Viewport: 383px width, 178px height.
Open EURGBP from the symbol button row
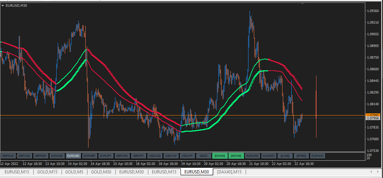click(90, 156)
